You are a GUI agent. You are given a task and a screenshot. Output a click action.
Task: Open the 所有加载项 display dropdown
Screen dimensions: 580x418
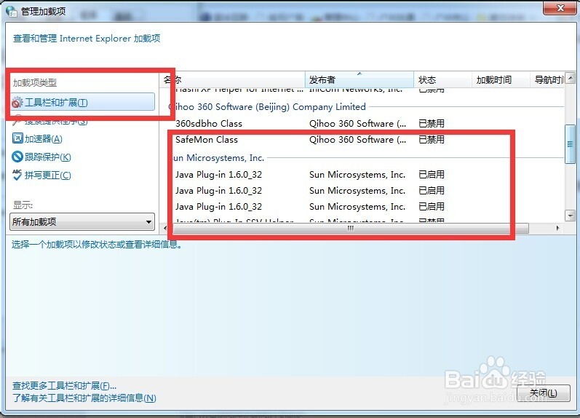click(x=82, y=222)
